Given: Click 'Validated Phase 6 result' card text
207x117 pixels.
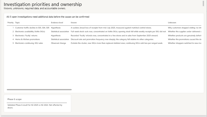Looking at the screenshot, I should pos(35,106).
